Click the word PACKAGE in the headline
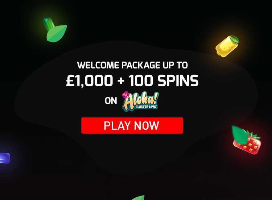Viewport: 272px width, 200px height. pos(141,65)
